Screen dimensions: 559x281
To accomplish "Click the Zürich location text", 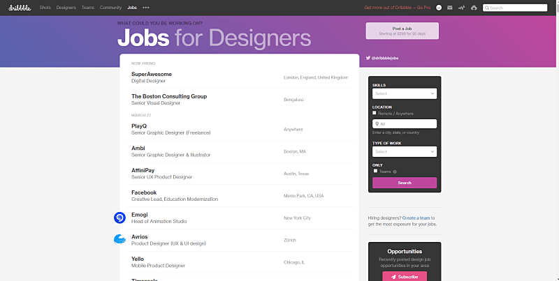I will (x=290, y=240).
